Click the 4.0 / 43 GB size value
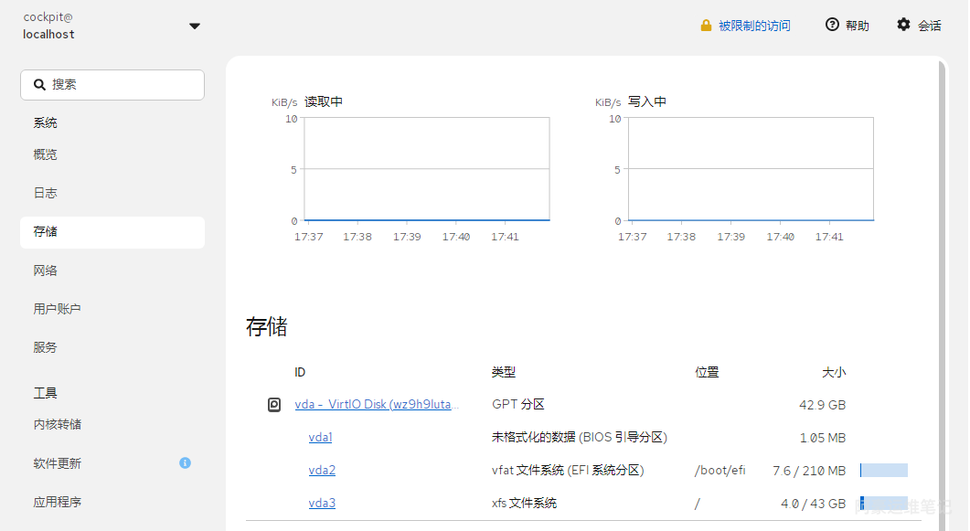 point(813,504)
